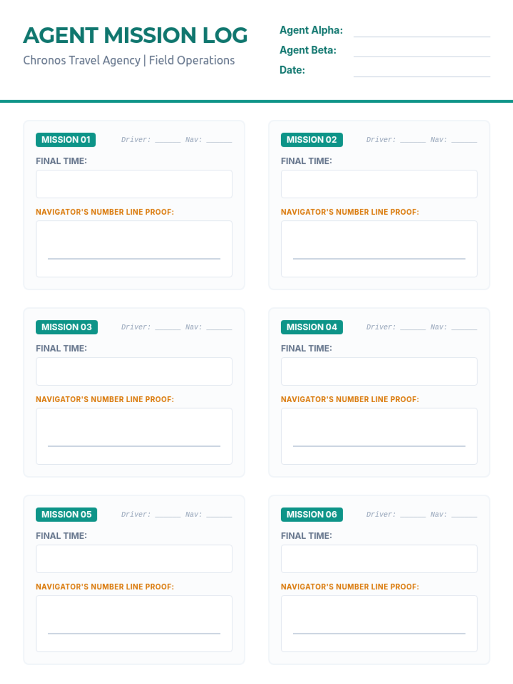Click the Mission 05 Final Time box
Screen dimensions: 513x684
tap(134, 559)
